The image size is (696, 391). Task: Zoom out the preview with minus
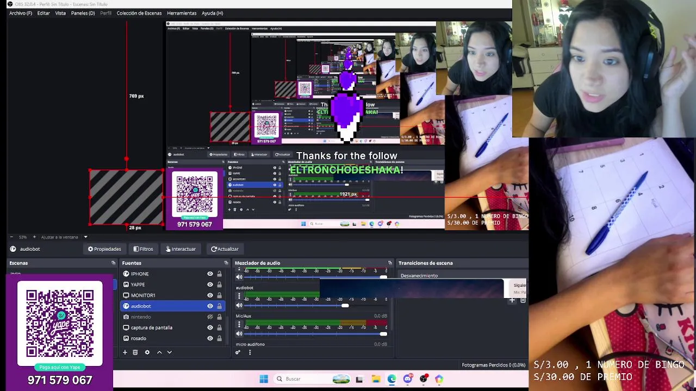point(11,237)
